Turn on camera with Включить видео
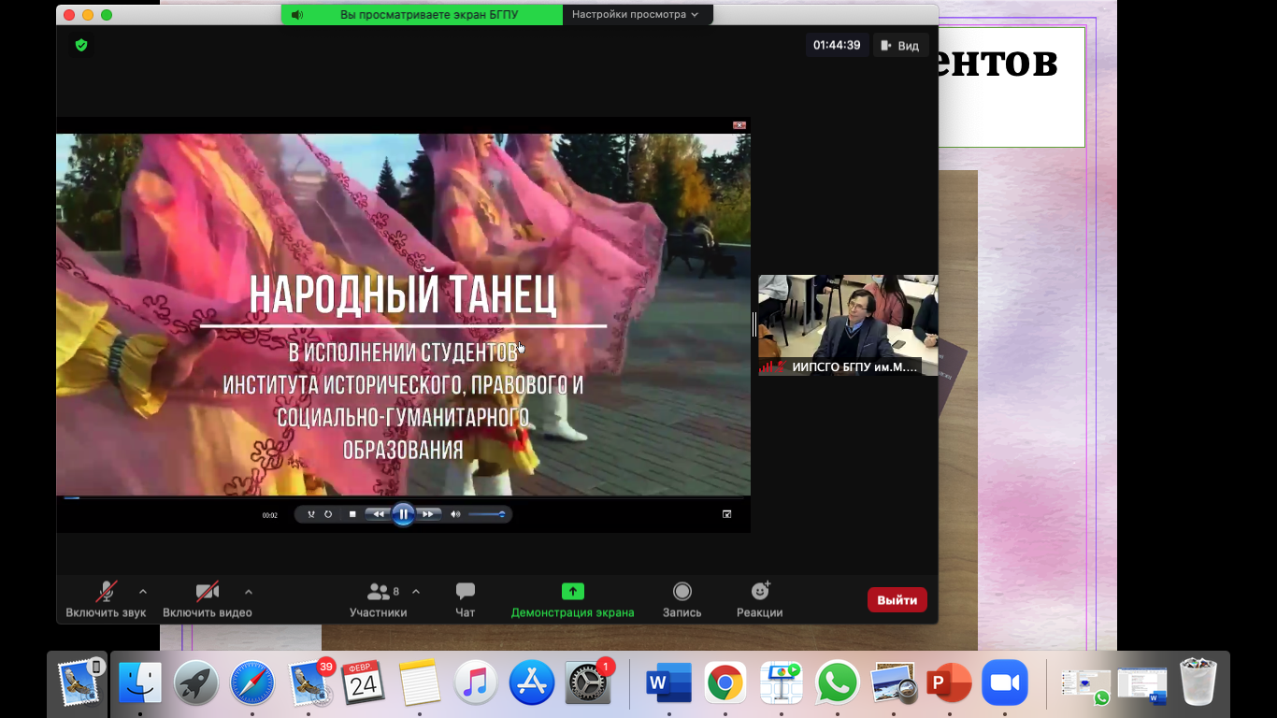The image size is (1277, 718). (x=207, y=598)
